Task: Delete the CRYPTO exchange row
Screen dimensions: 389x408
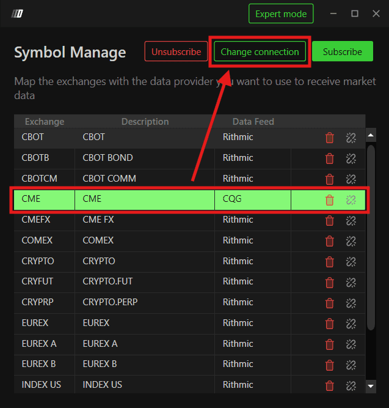Action: pyautogui.click(x=330, y=262)
